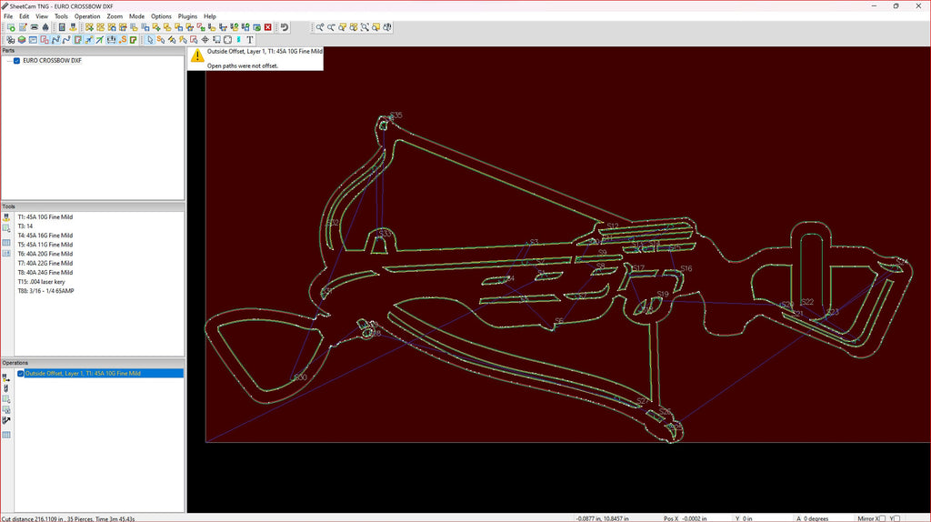Select the arrow pointer edit tool
This screenshot has width=931, height=522.
pyautogui.click(x=150, y=40)
